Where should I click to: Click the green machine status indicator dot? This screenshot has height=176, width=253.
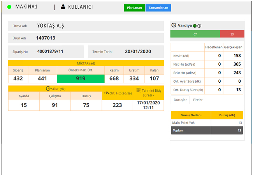tap(9, 7)
